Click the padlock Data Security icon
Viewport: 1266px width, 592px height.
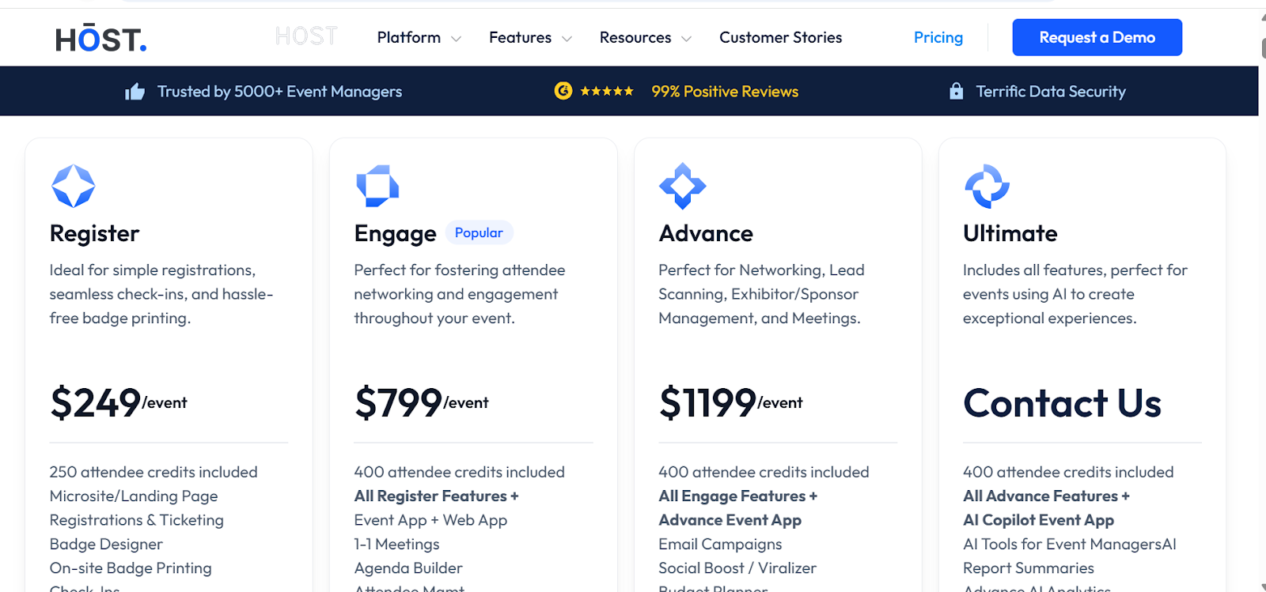pos(957,91)
